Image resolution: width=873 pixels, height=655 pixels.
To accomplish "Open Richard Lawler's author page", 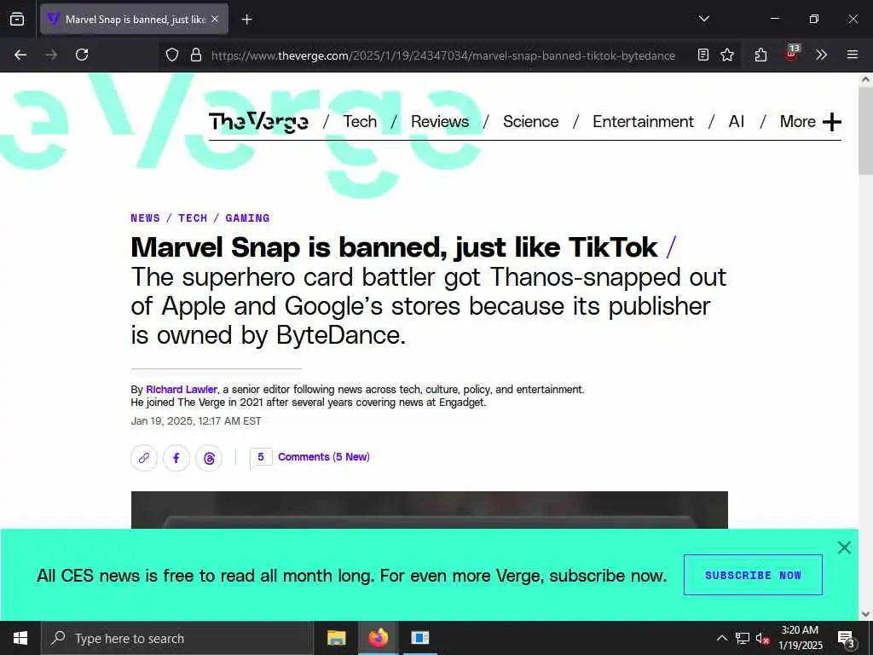I will point(182,389).
